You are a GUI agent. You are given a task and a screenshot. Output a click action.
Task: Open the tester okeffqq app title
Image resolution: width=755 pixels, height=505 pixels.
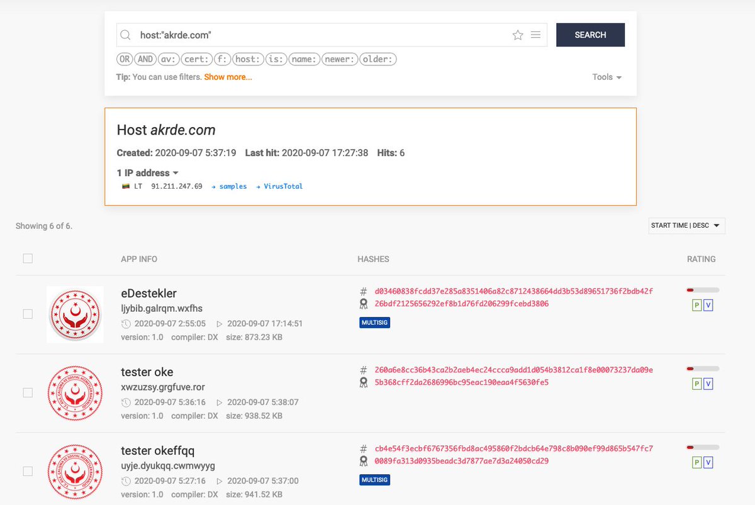point(158,450)
